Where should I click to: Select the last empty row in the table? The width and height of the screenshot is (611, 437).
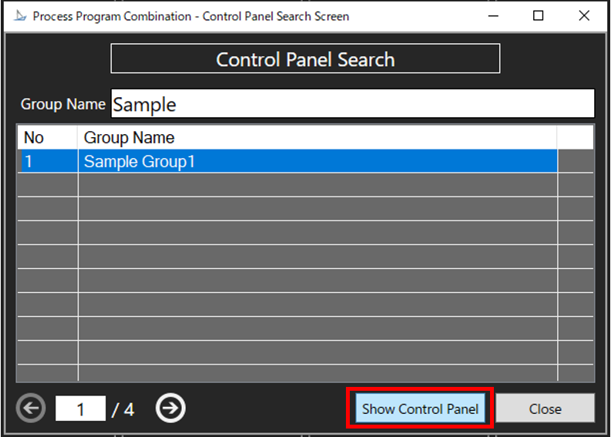316,373
